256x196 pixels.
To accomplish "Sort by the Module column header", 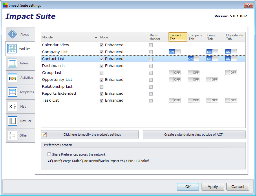I will pos(70,37).
